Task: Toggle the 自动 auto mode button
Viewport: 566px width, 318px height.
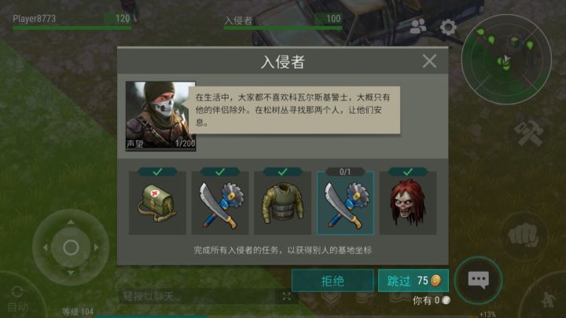Action: click(17, 299)
